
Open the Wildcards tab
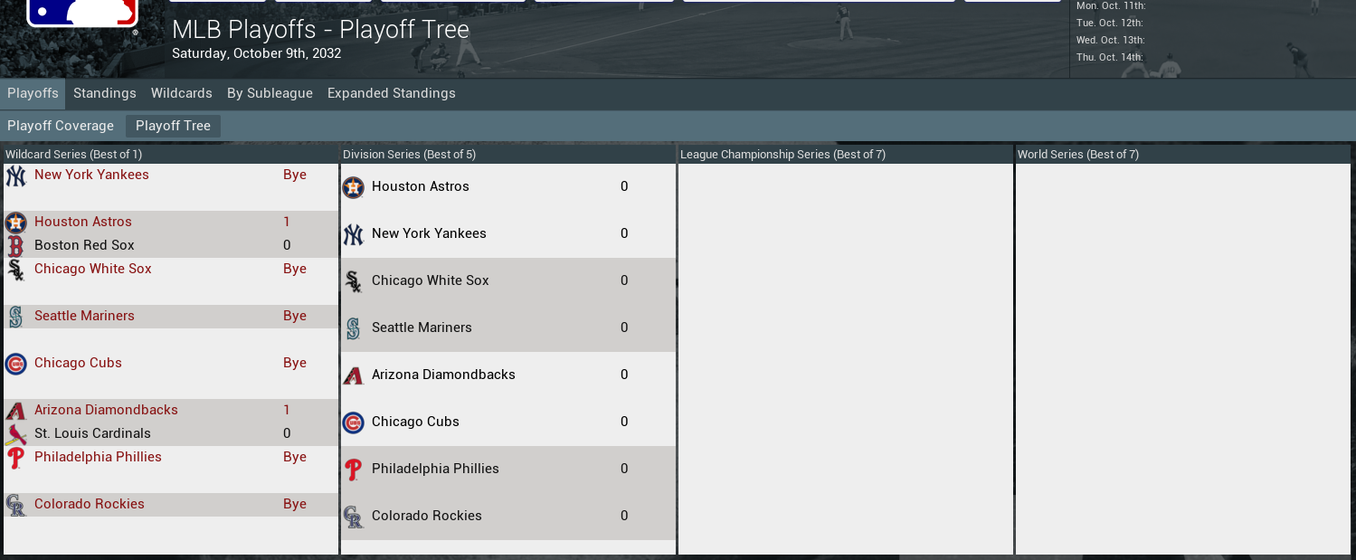click(182, 93)
